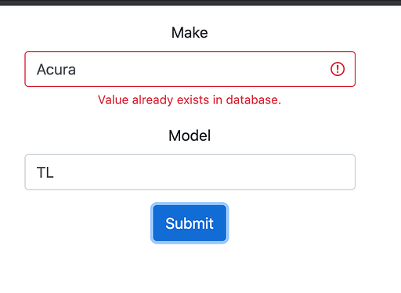Click the dark bar atop the page
Image resolution: width=401 pixels, height=293 pixels.
click(x=200, y=2)
